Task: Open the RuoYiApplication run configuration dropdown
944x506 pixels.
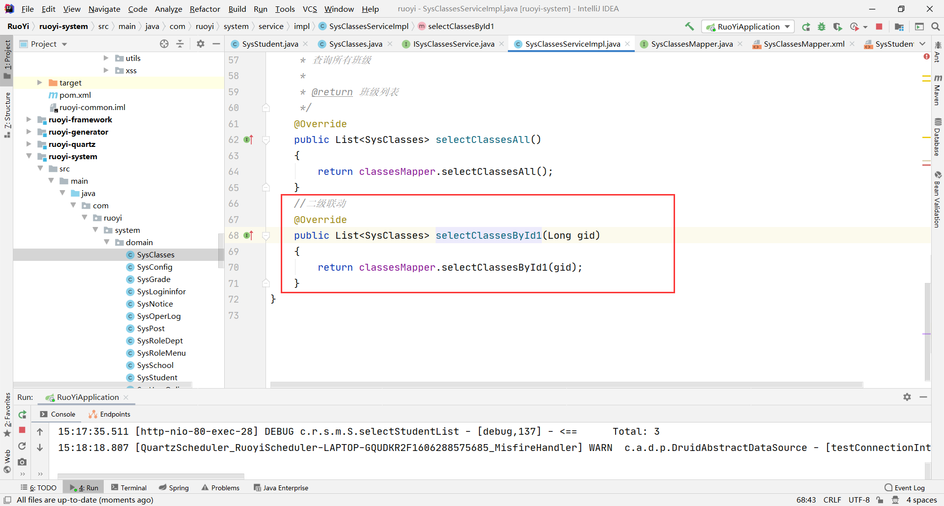Action: pos(748,27)
